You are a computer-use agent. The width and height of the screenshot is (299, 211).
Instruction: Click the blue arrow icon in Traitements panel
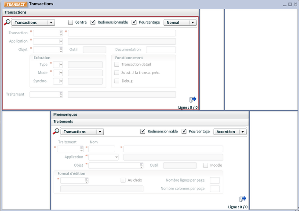(x=243, y=199)
